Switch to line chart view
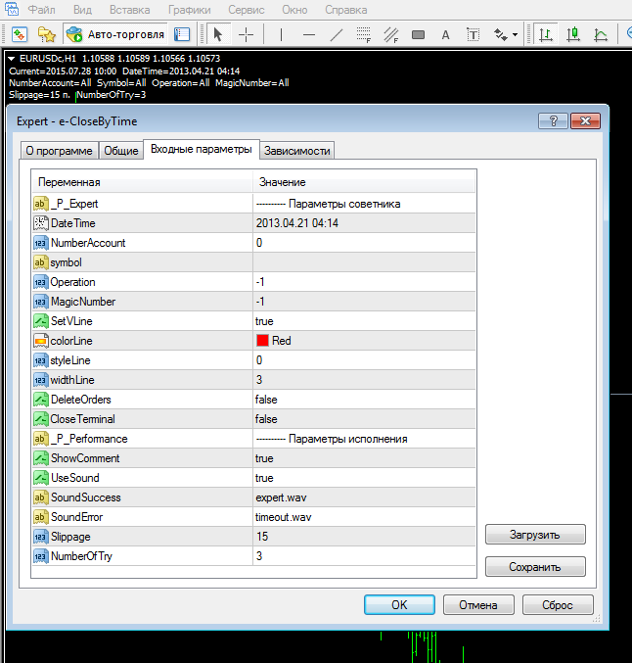This screenshot has height=663, width=632. pos(601,34)
